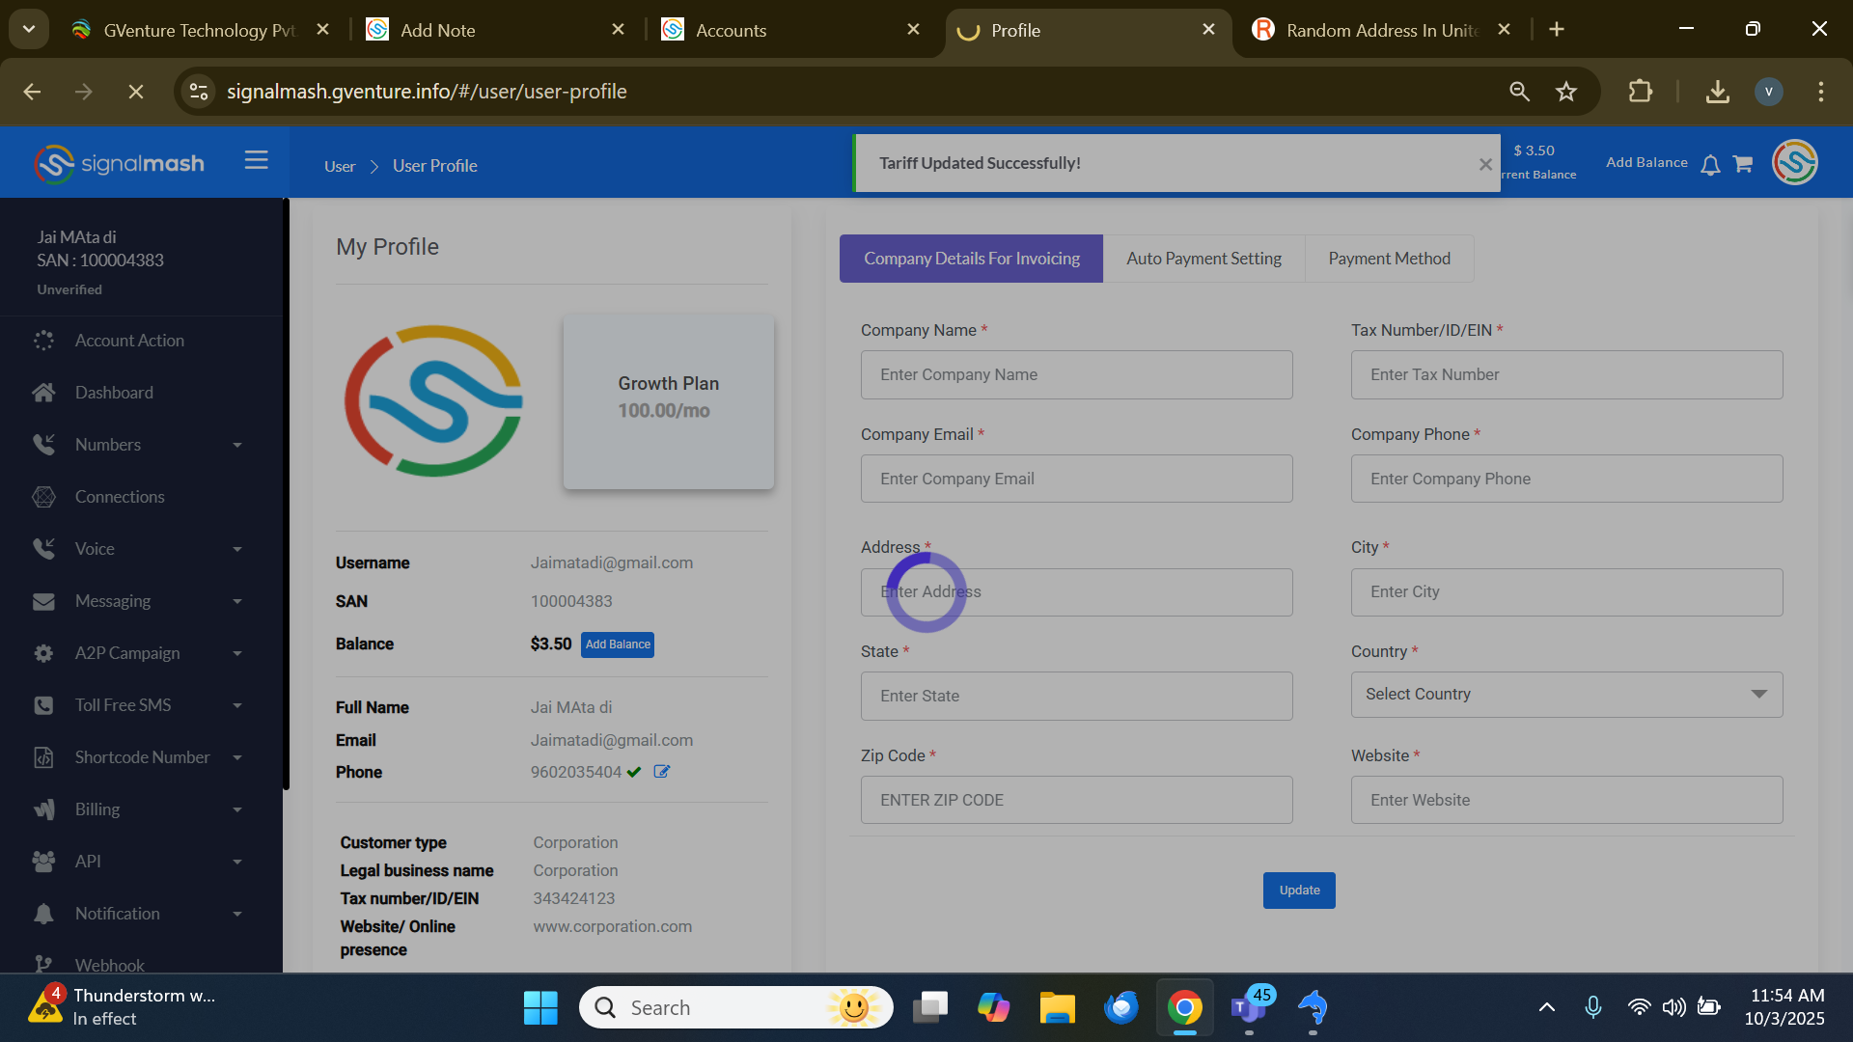
Task: Open Dashboard from sidebar
Action: pos(114,393)
